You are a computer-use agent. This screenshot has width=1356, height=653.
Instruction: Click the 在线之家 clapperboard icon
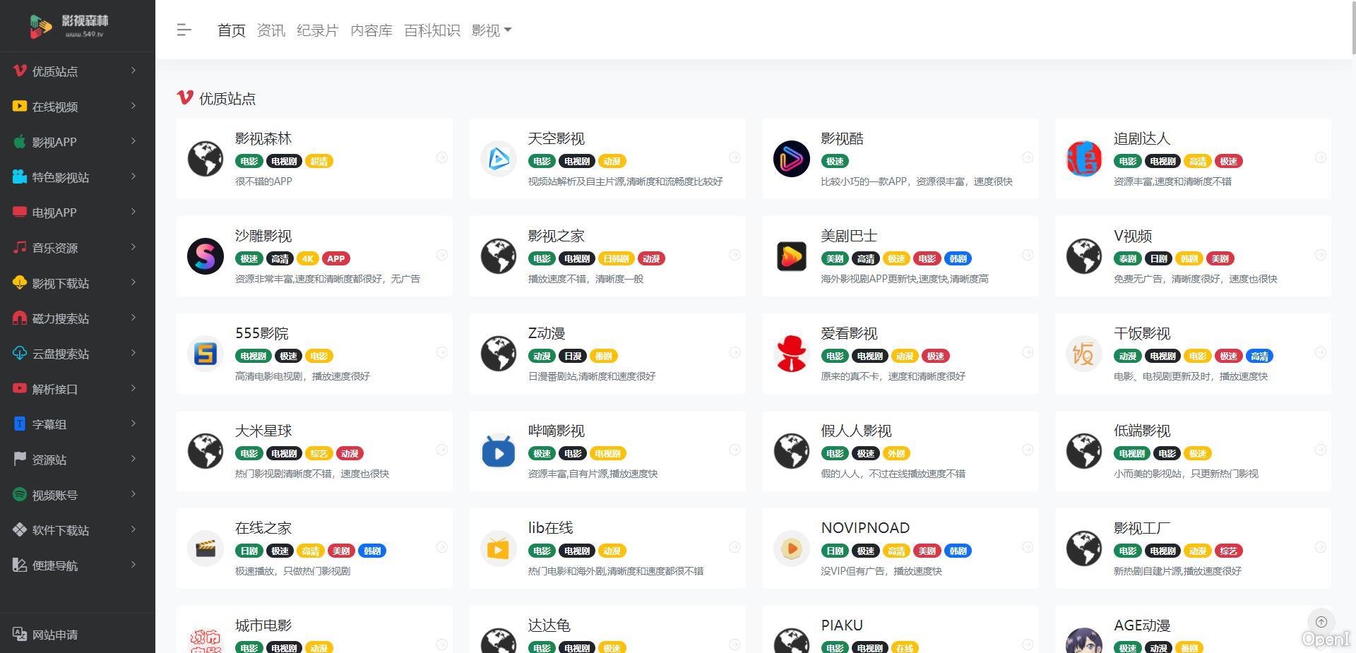(206, 549)
